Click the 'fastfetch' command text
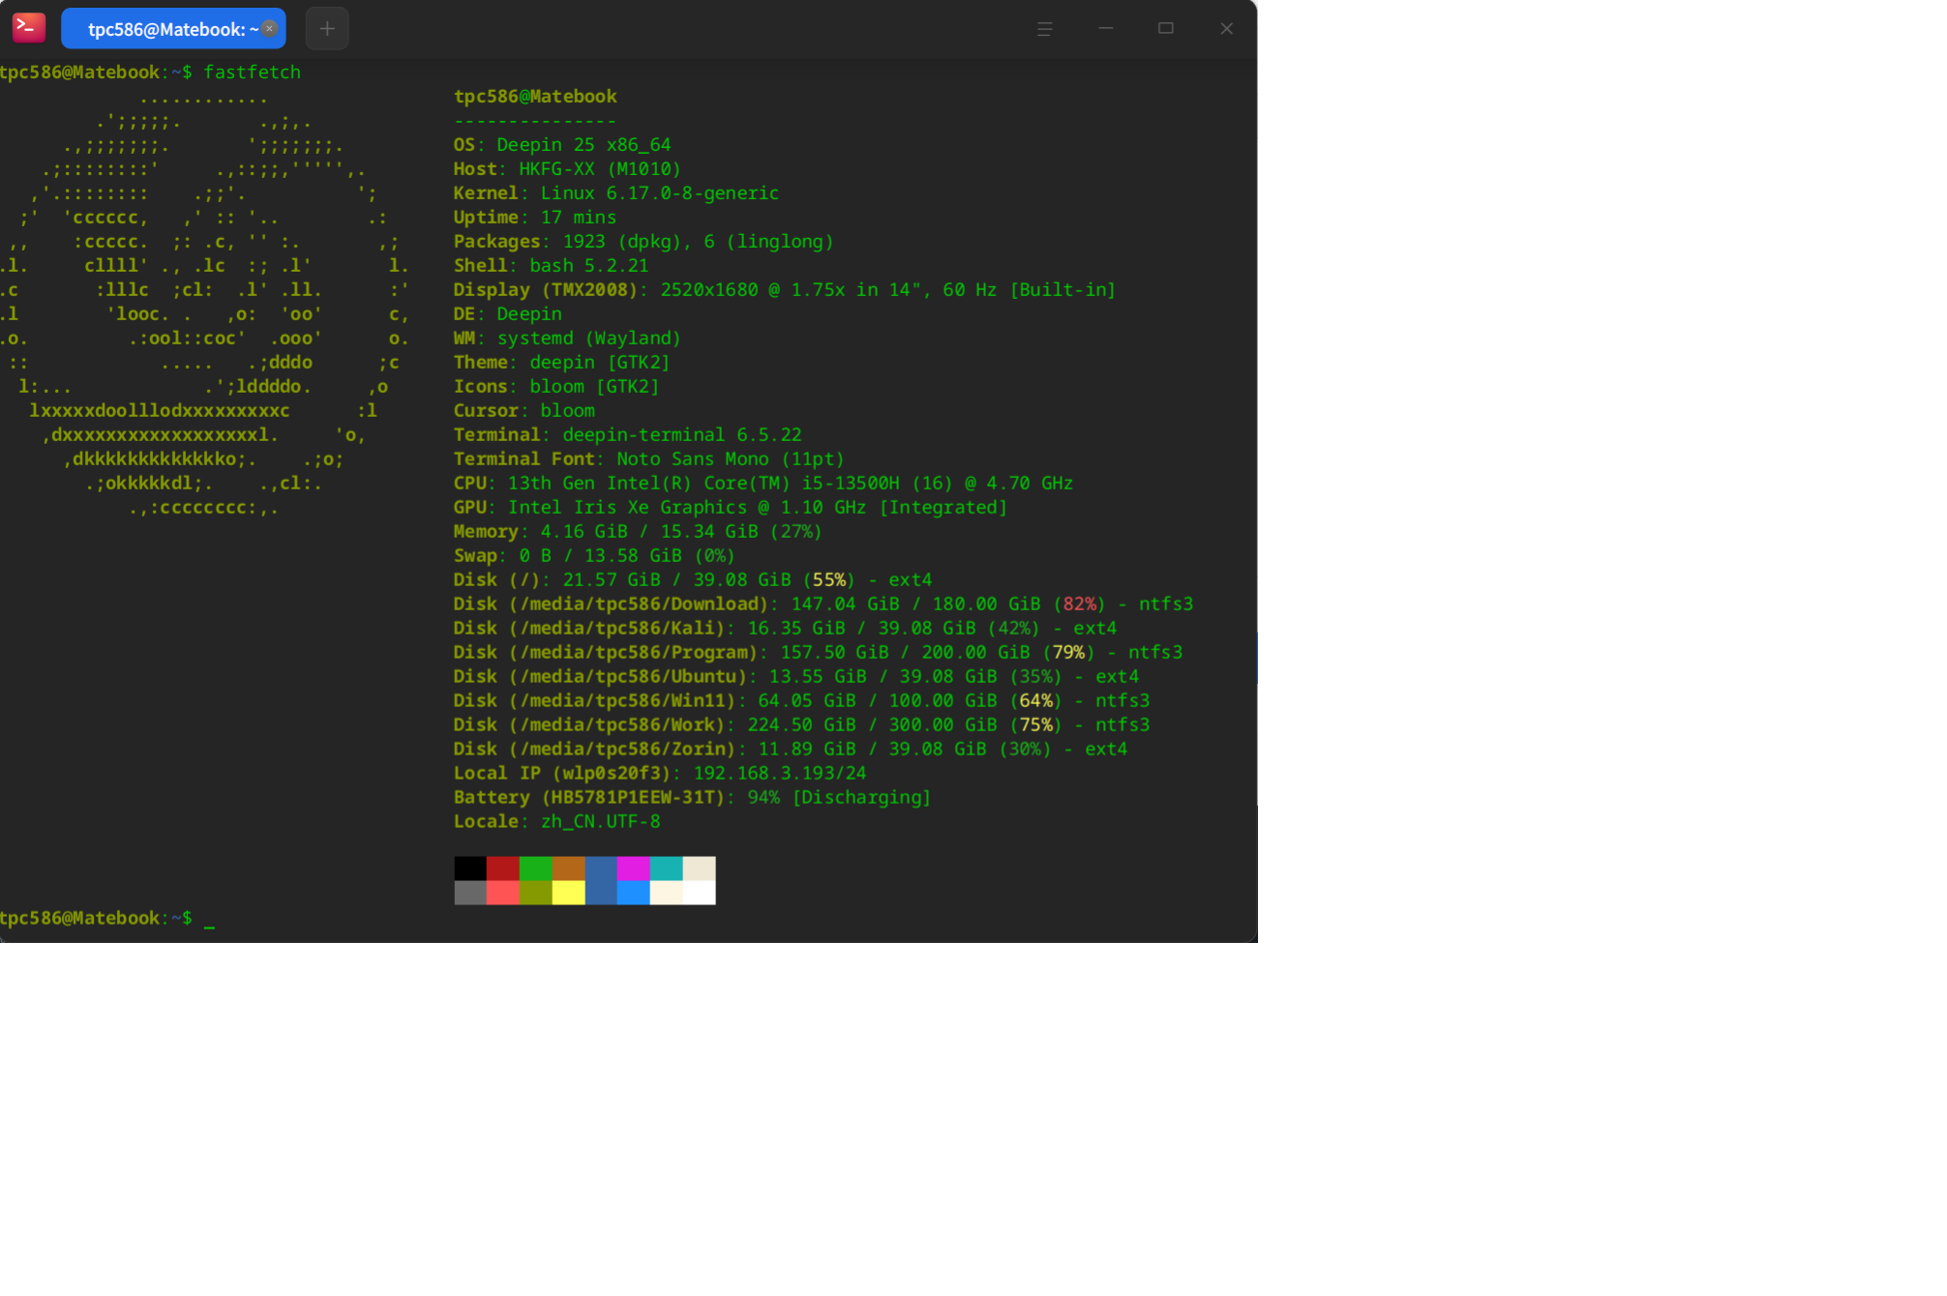This screenshot has height=1296, width=1947. 252,73
